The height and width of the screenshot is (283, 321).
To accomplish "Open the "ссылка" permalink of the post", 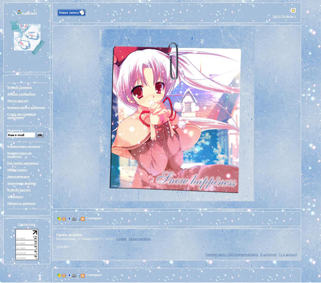I will [x=121, y=239].
